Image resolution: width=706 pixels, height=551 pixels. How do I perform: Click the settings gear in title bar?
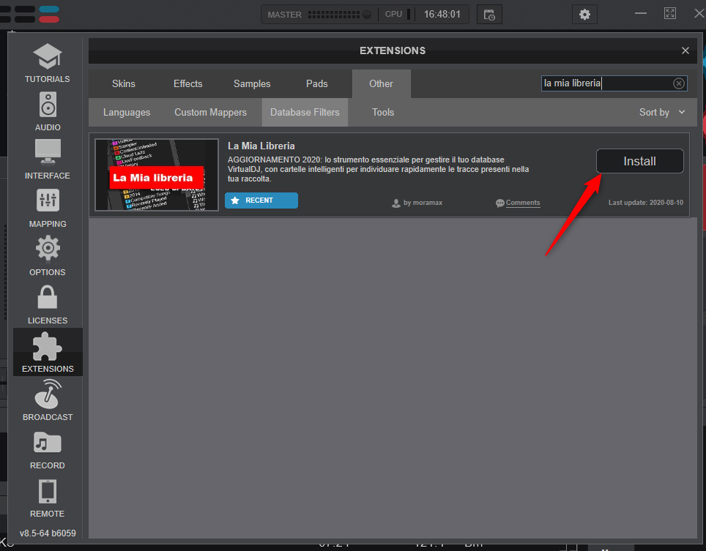(x=584, y=15)
